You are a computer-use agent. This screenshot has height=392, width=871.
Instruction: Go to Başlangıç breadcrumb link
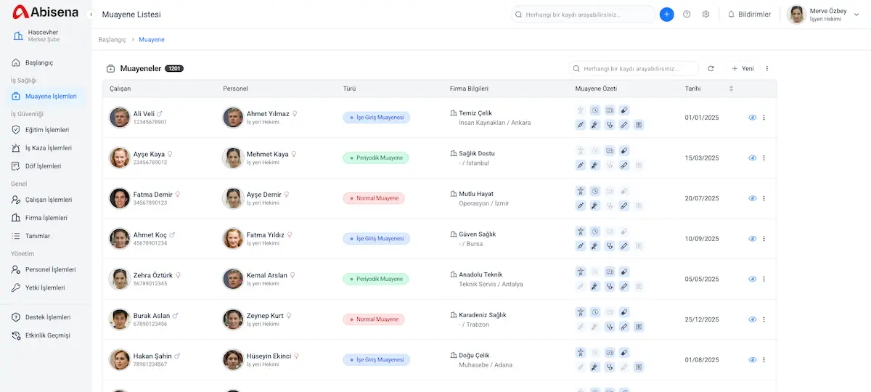[113, 39]
